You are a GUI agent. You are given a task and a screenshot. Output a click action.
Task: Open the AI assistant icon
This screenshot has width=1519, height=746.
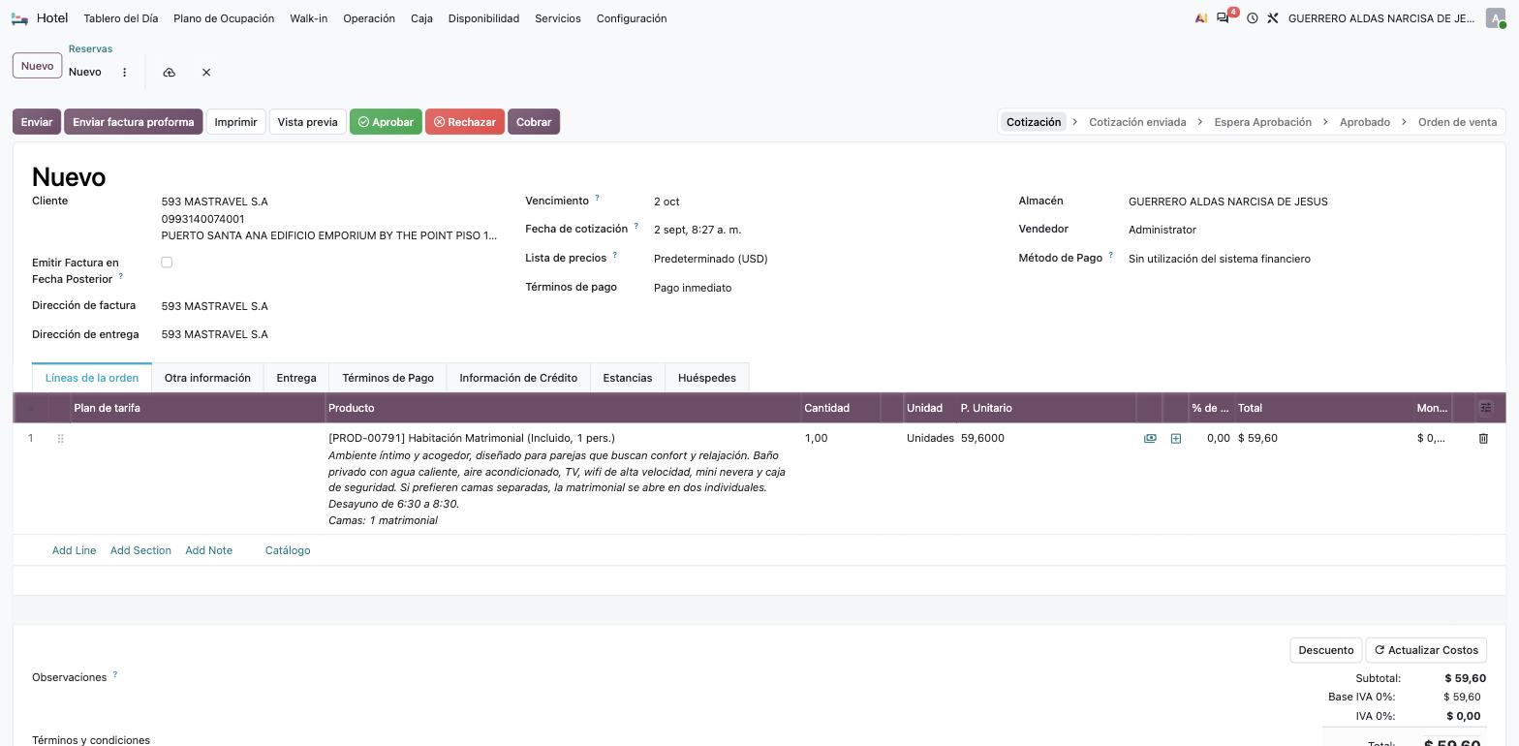[x=1201, y=18]
